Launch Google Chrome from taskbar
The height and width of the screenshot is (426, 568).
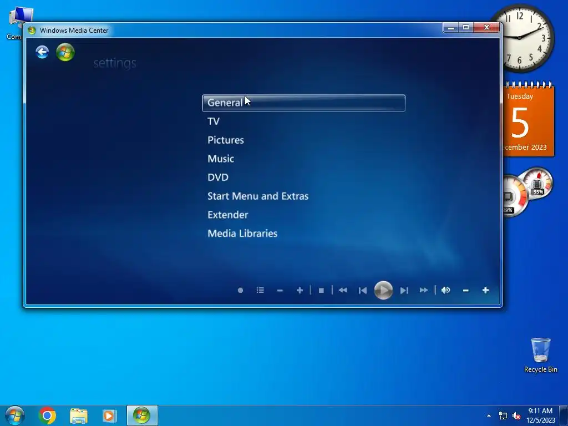tap(47, 416)
